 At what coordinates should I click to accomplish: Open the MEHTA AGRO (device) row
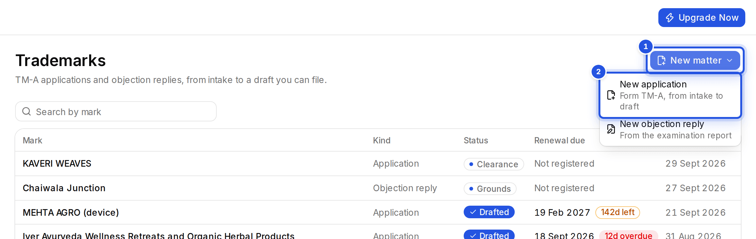pos(378,212)
